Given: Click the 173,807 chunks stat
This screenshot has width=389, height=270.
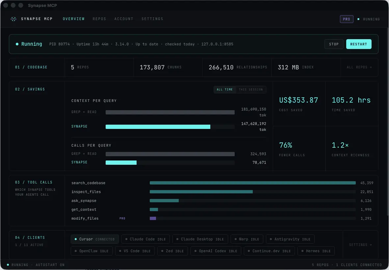Looking at the screenshot, I should point(161,67).
